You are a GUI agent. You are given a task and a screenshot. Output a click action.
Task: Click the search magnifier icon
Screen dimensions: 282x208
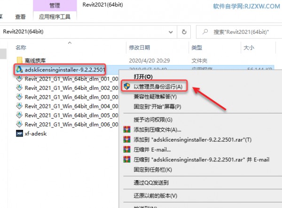[x=205, y=32]
